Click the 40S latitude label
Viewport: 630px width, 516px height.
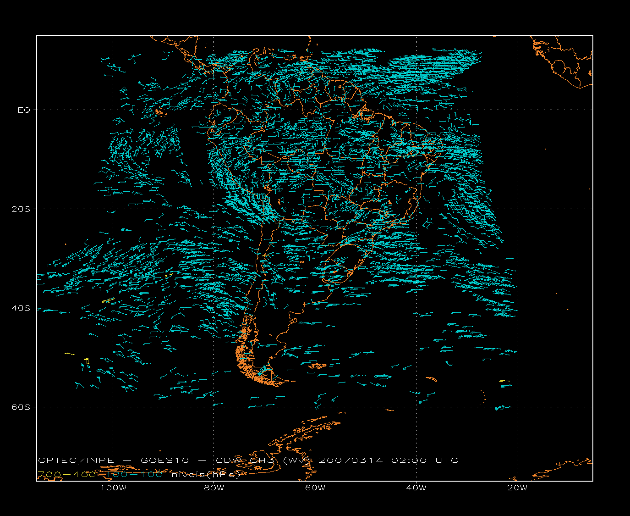point(22,308)
